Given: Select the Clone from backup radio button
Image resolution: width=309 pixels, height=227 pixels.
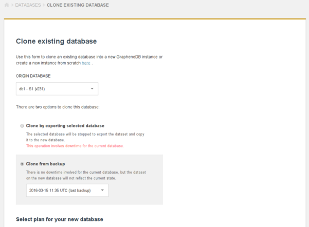Looking at the screenshot, I should tap(22, 164).
